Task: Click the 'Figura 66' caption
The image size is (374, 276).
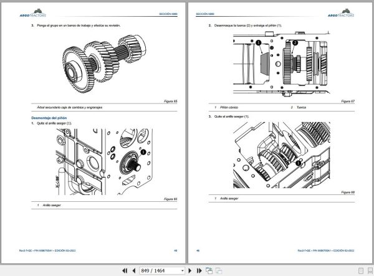Action: tap(171, 199)
